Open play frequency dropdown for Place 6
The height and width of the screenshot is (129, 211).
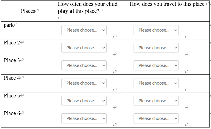pos(84,118)
